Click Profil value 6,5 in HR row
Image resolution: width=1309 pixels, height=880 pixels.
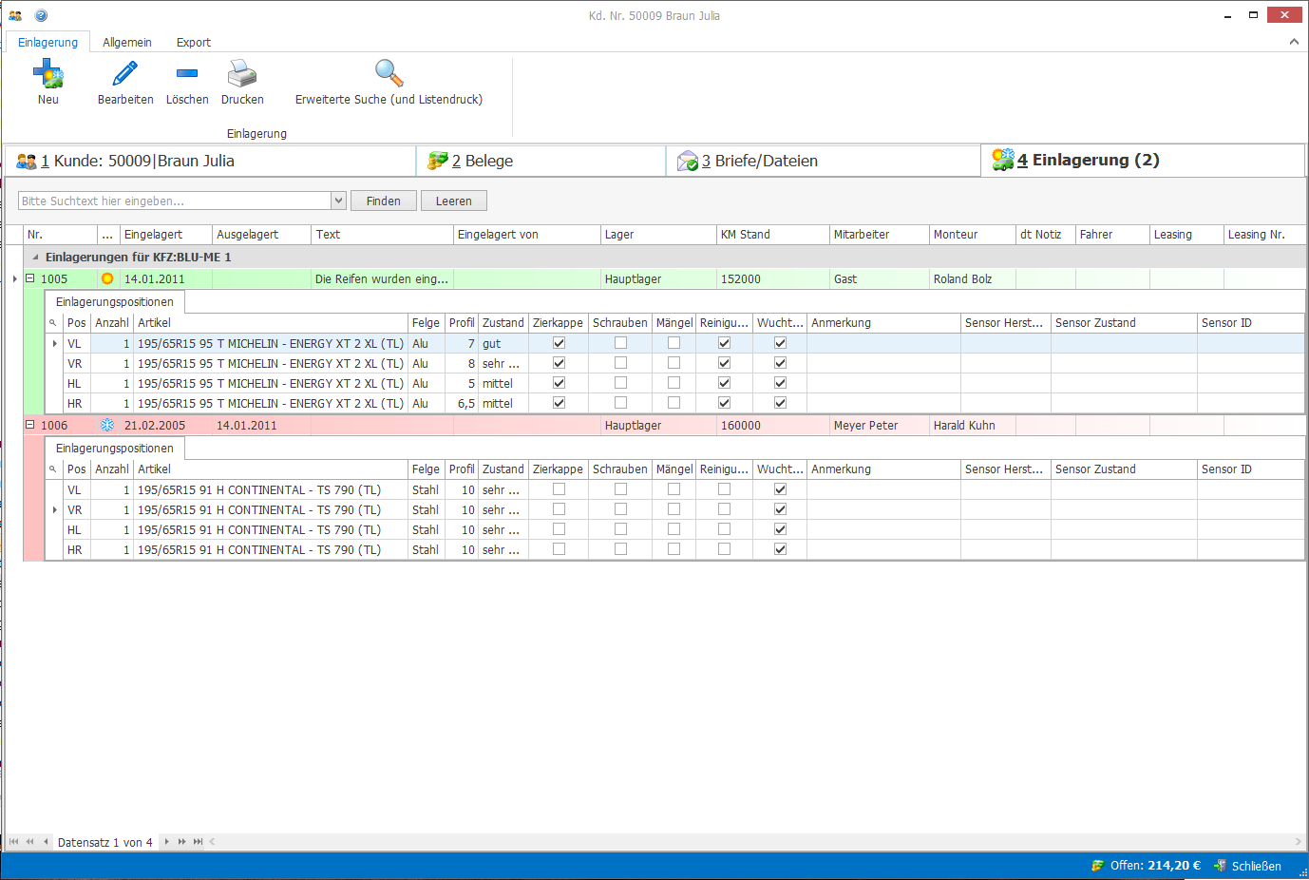pos(462,403)
